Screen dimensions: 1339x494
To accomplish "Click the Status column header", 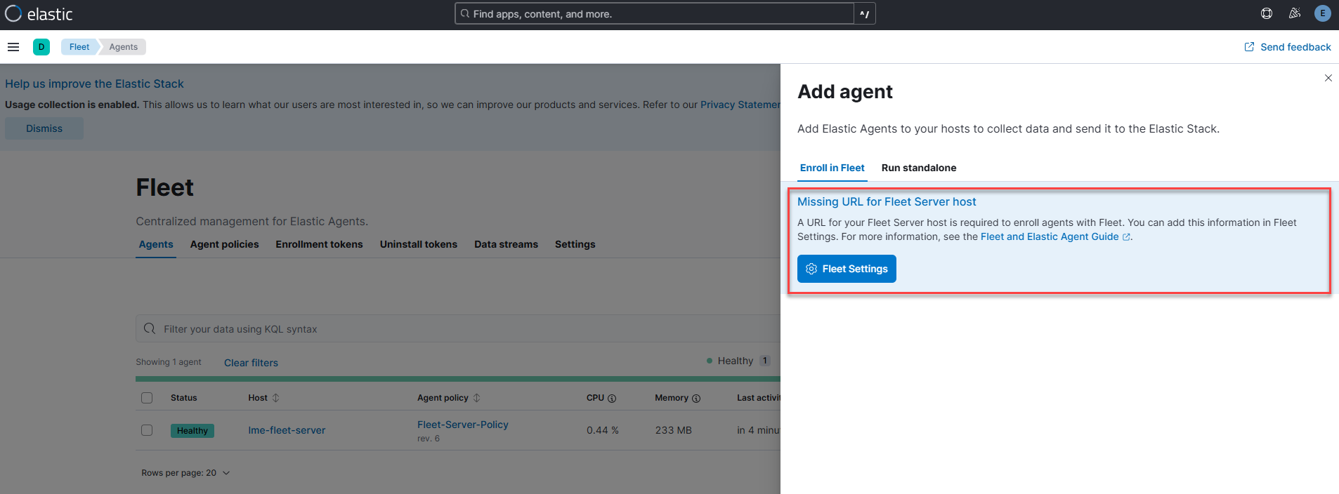I will pyautogui.click(x=184, y=398).
